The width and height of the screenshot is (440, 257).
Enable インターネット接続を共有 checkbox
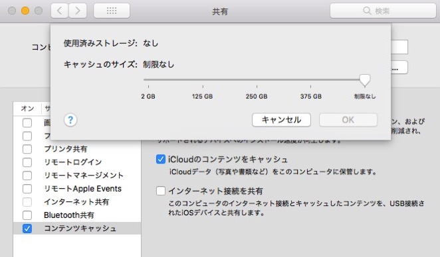tap(160, 191)
